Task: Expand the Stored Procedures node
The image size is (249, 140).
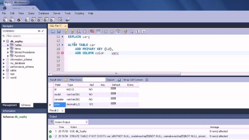Action: [x=8, y=52]
